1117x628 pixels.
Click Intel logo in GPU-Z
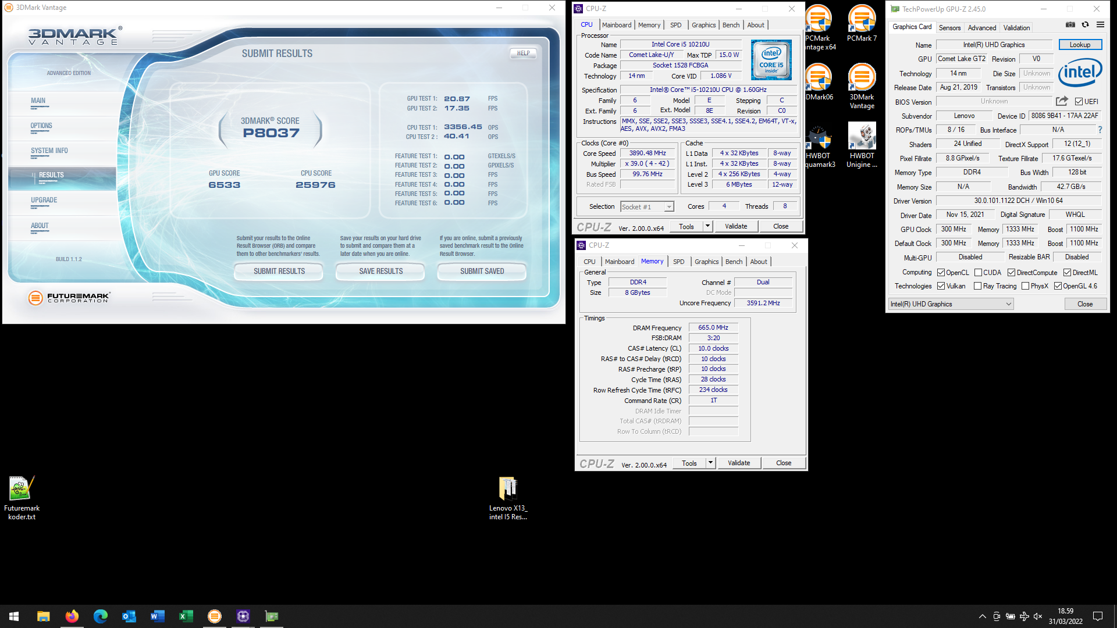pyautogui.click(x=1080, y=72)
